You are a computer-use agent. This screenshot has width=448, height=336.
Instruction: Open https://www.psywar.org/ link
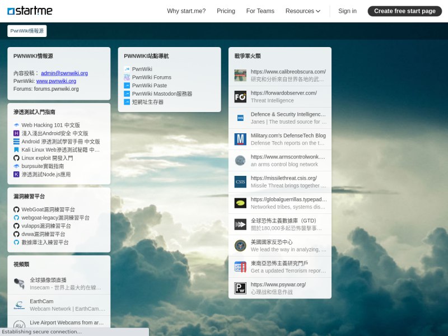point(278,284)
